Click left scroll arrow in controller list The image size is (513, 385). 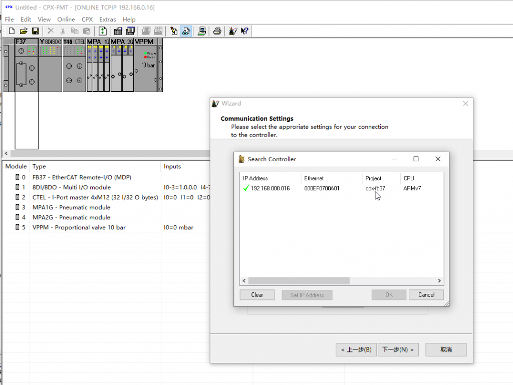244,281
